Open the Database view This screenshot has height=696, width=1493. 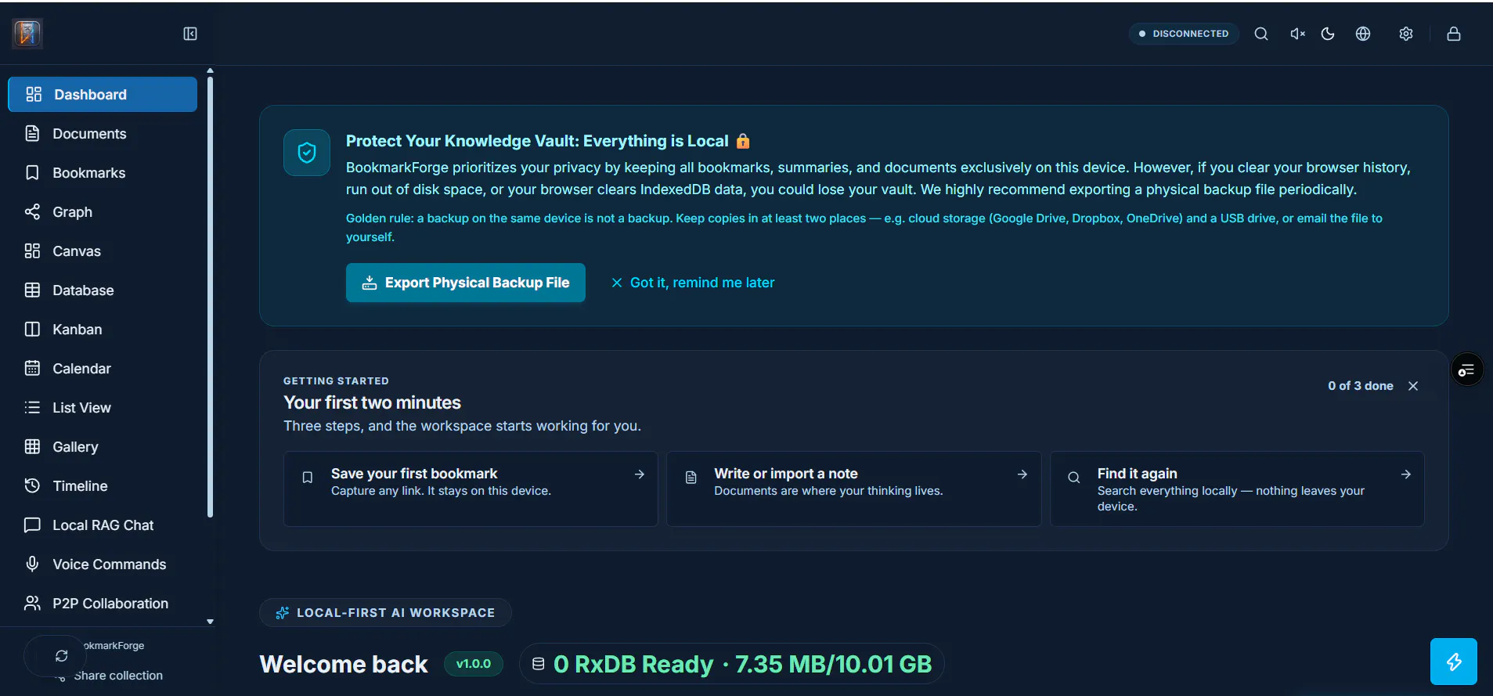click(x=103, y=290)
